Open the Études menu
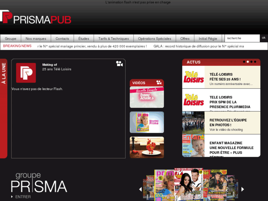268x201 pixels. coord(84,38)
